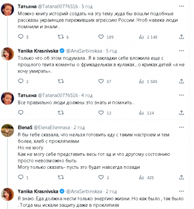Like the tweet with 13 likes

pyautogui.click(x=101, y=113)
